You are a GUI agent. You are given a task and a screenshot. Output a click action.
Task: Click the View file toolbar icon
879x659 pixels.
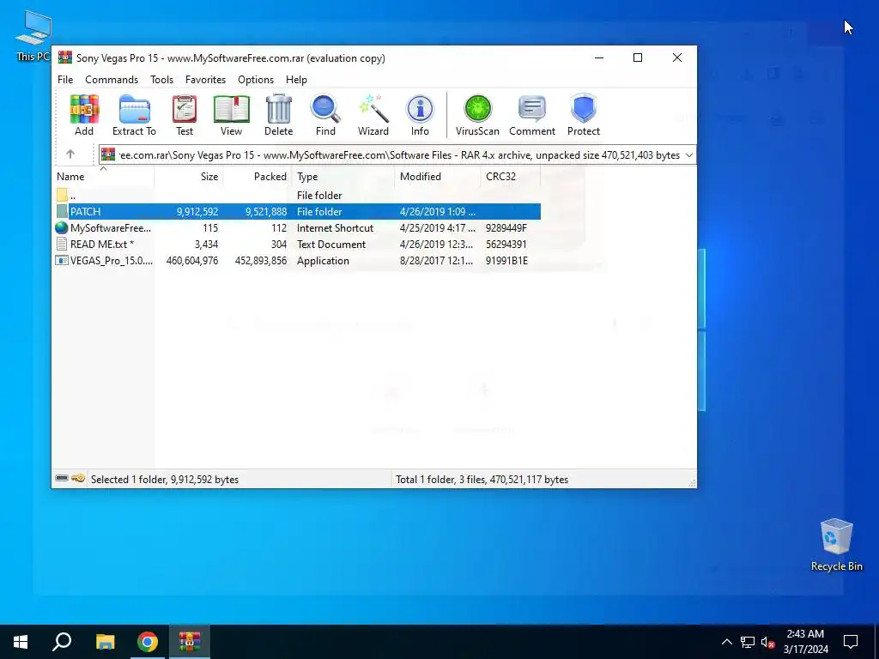pyautogui.click(x=231, y=109)
